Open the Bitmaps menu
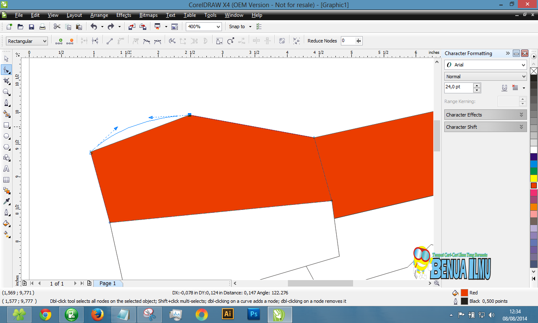Screen dimensions: 538x323 pos(148,15)
